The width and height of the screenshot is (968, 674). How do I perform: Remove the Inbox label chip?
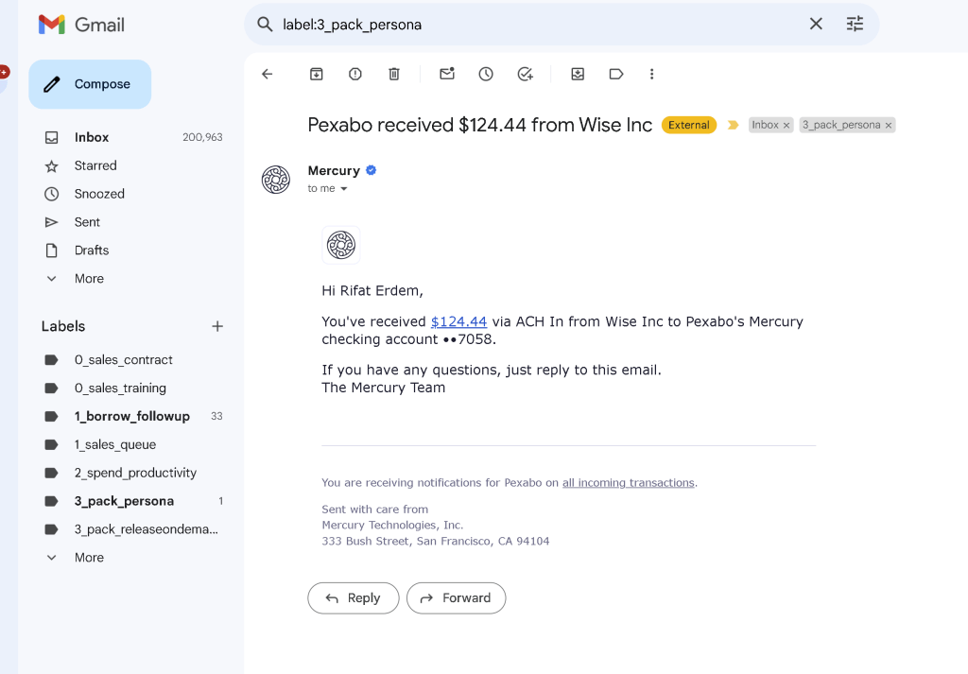tap(786, 126)
